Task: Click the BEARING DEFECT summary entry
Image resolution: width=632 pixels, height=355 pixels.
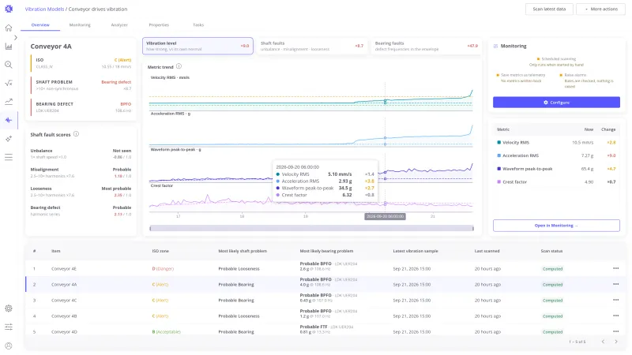Action: pyautogui.click(x=81, y=107)
